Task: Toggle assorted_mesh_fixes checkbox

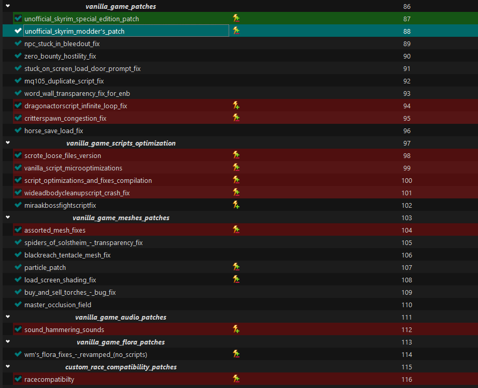Action: 18,229
